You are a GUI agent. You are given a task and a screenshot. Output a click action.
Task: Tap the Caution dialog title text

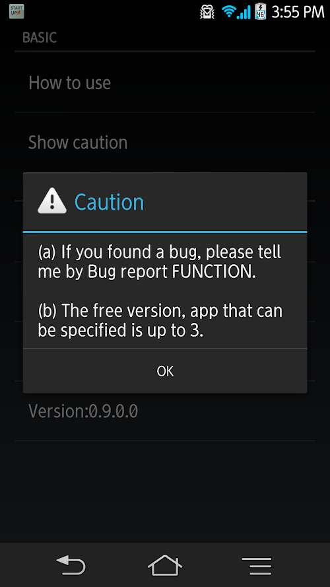[x=110, y=203]
